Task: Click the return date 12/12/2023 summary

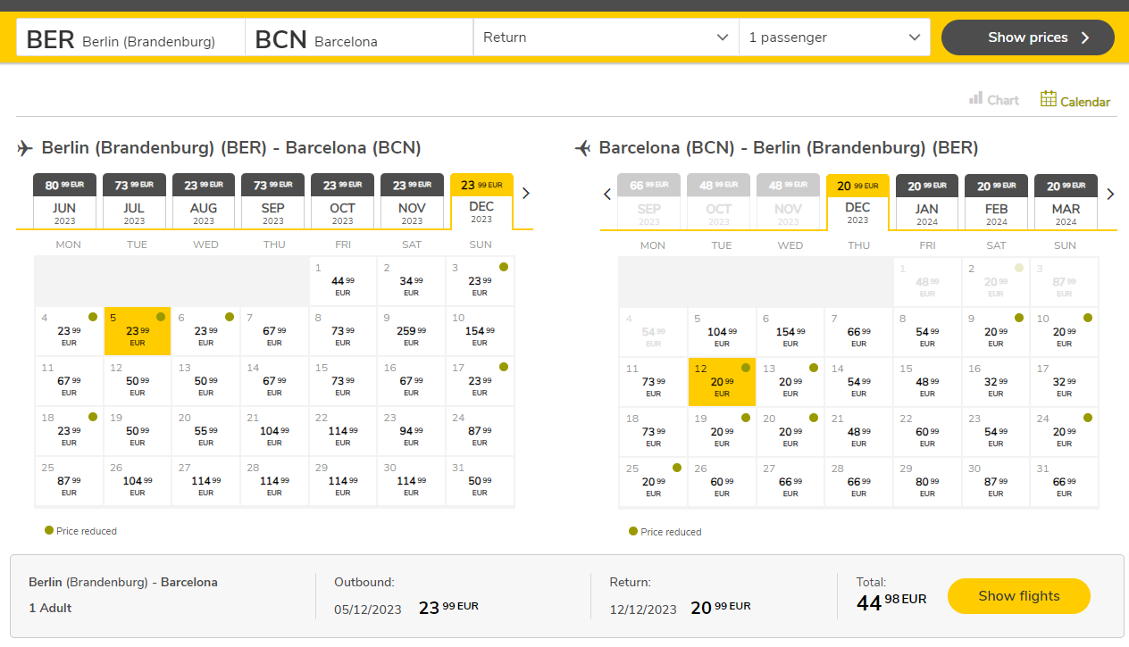Action: coord(643,610)
